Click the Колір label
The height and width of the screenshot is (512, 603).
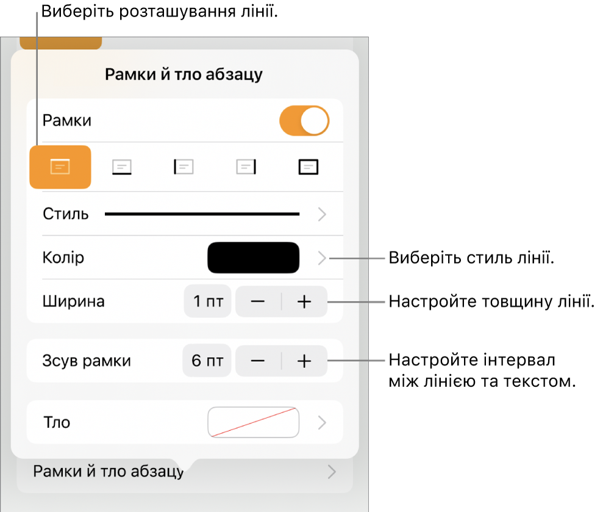pos(63,258)
